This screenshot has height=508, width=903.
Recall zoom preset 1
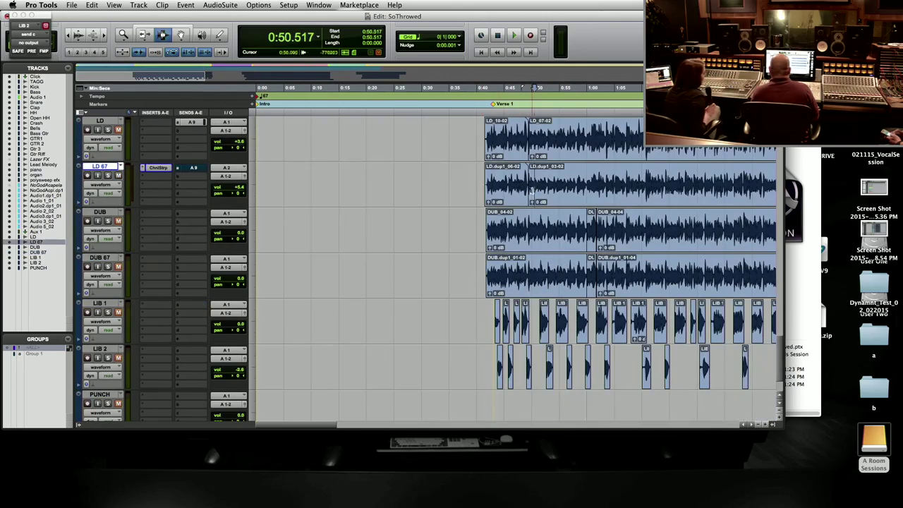(x=69, y=52)
